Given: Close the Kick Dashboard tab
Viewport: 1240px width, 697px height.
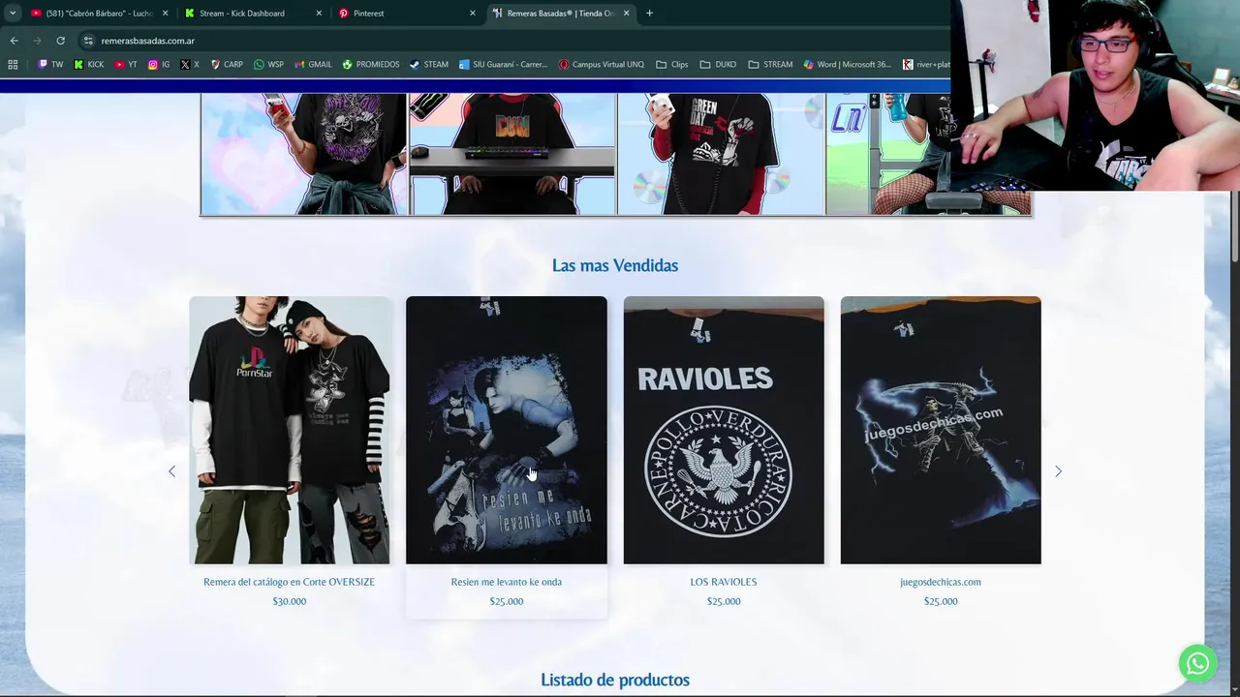Looking at the screenshot, I should [319, 14].
